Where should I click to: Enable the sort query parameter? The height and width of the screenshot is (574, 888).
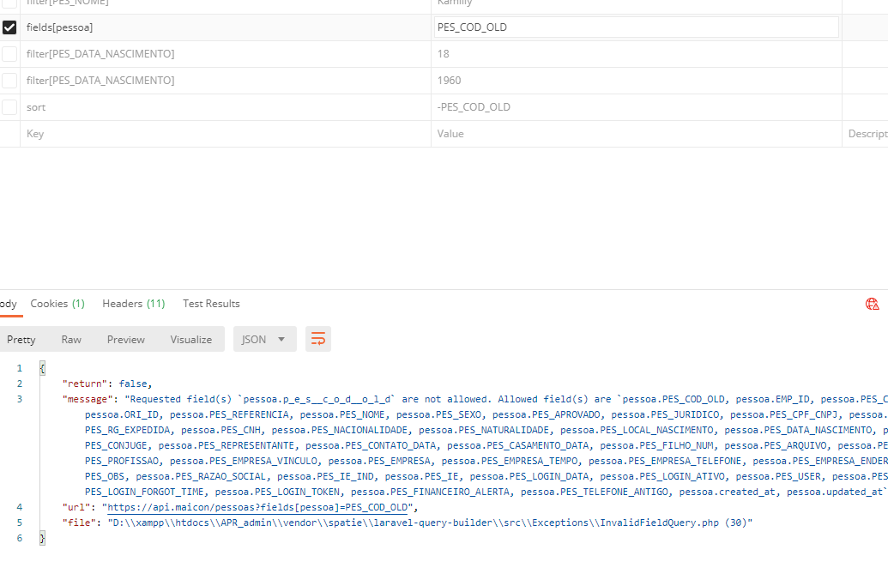[9, 106]
